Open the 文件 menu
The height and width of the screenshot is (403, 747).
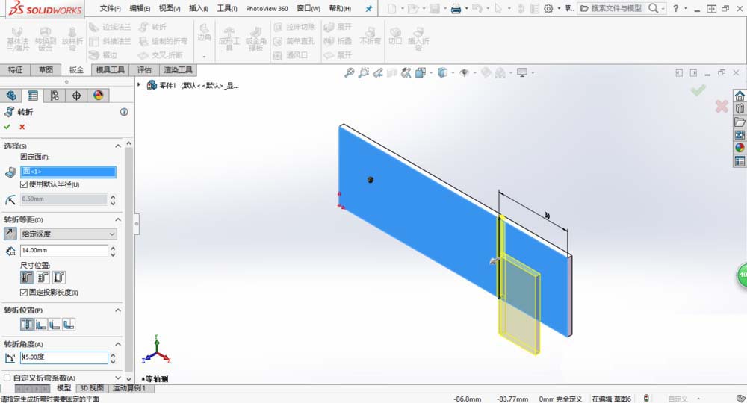[x=110, y=8]
